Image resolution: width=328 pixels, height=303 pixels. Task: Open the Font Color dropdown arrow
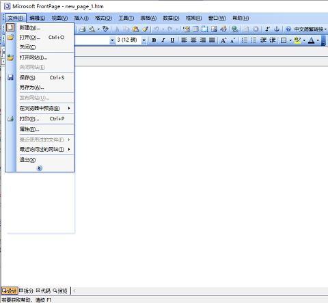coord(318,40)
